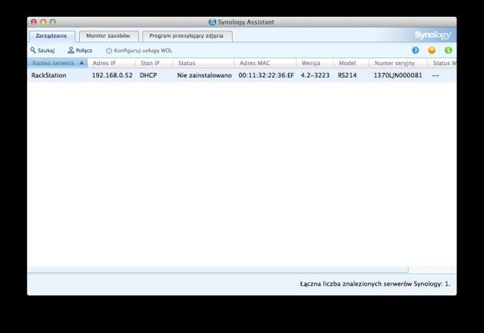Select the RackStation server row
Image resolution: width=484 pixels, height=333 pixels.
(242, 75)
